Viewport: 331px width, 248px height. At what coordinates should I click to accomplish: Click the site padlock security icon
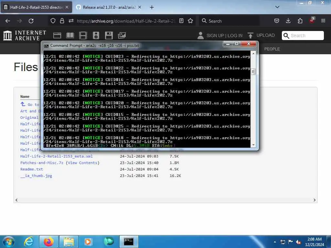pyautogui.click(x=62, y=21)
